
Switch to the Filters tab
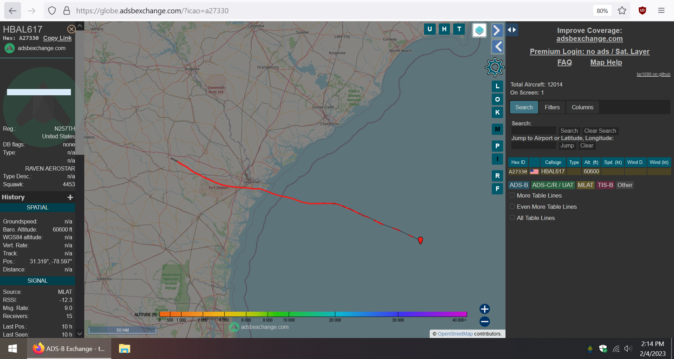[x=552, y=107]
